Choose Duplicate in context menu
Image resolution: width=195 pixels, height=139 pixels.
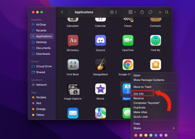pyautogui.click(x=139, y=108)
